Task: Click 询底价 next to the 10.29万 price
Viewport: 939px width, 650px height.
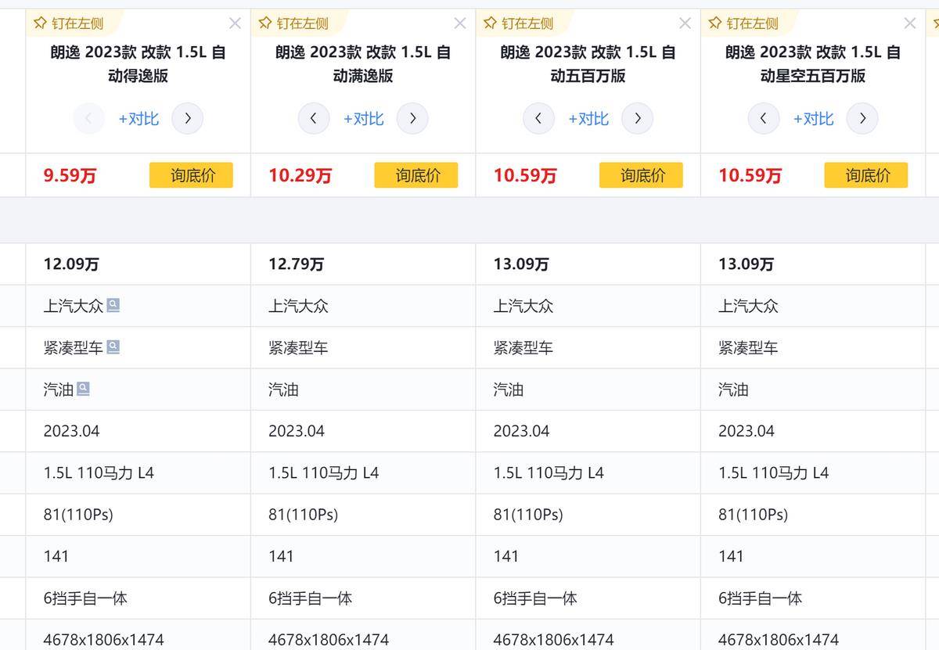Action: [x=416, y=175]
